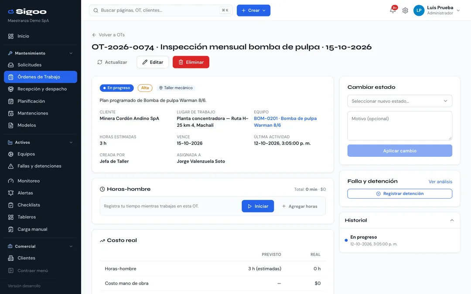Open the notifications bell icon
Viewport: 471px width, 294px height.
click(x=392, y=10)
